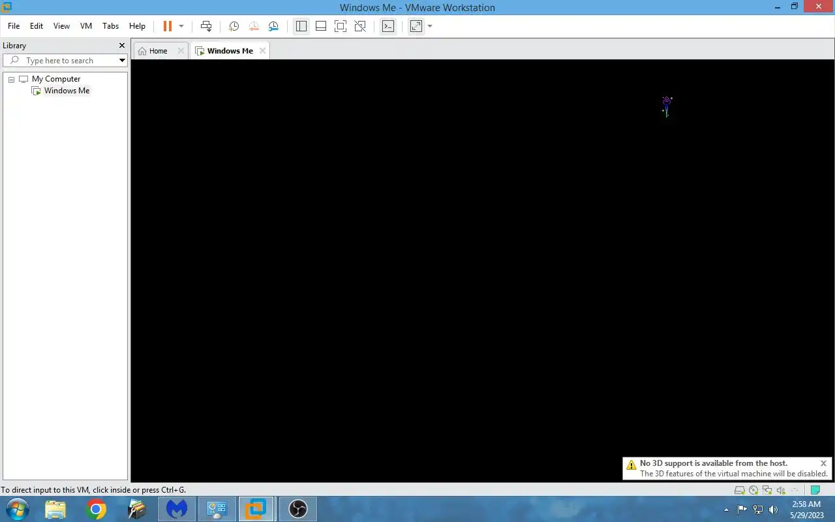835x522 pixels.
Task: Collapse the My Computer tree node
Action: [x=11, y=80]
